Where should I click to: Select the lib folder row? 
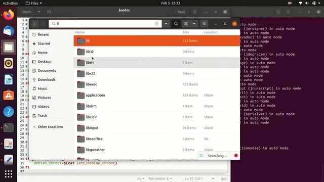click(x=156, y=40)
